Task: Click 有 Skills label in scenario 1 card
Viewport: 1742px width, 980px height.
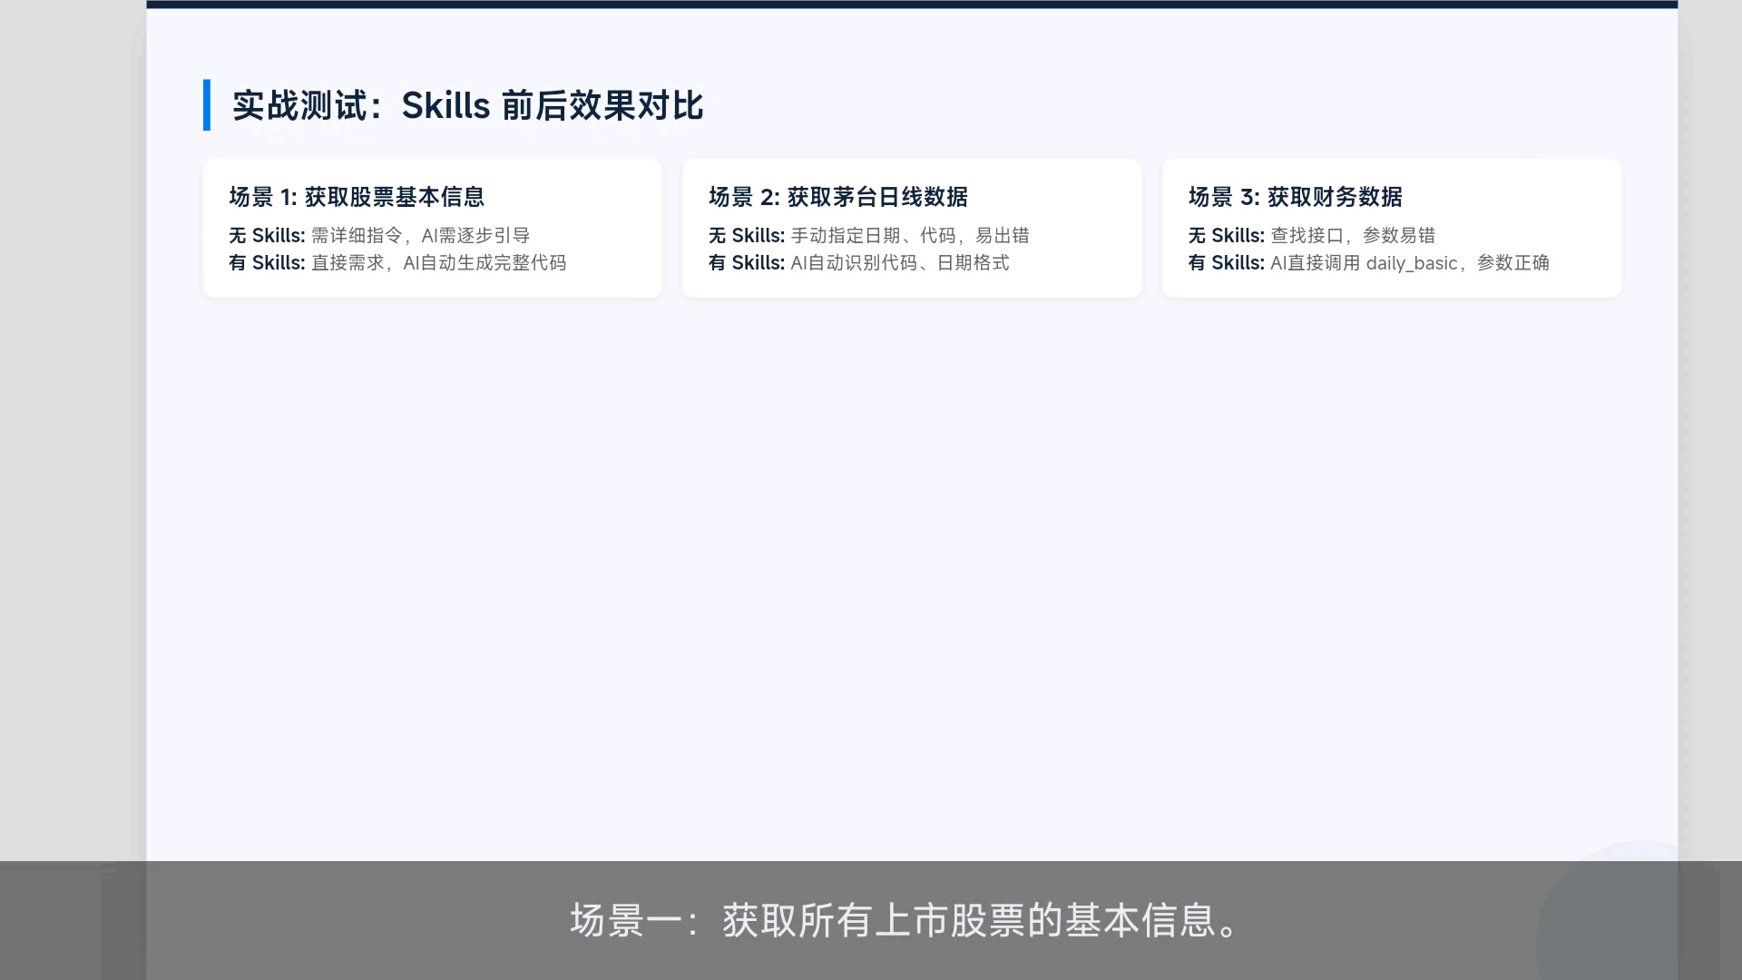Action: pyautogui.click(x=267, y=263)
